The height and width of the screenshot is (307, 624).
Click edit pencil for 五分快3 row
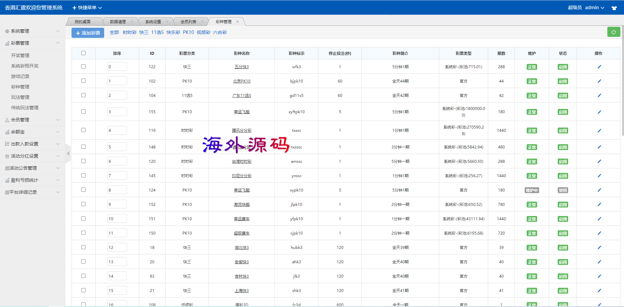599,67
